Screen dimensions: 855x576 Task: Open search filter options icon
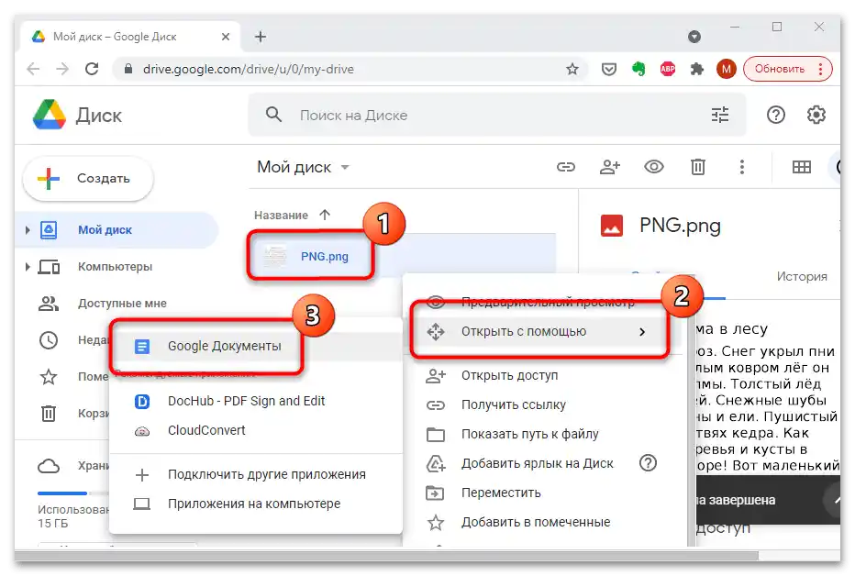(x=720, y=115)
